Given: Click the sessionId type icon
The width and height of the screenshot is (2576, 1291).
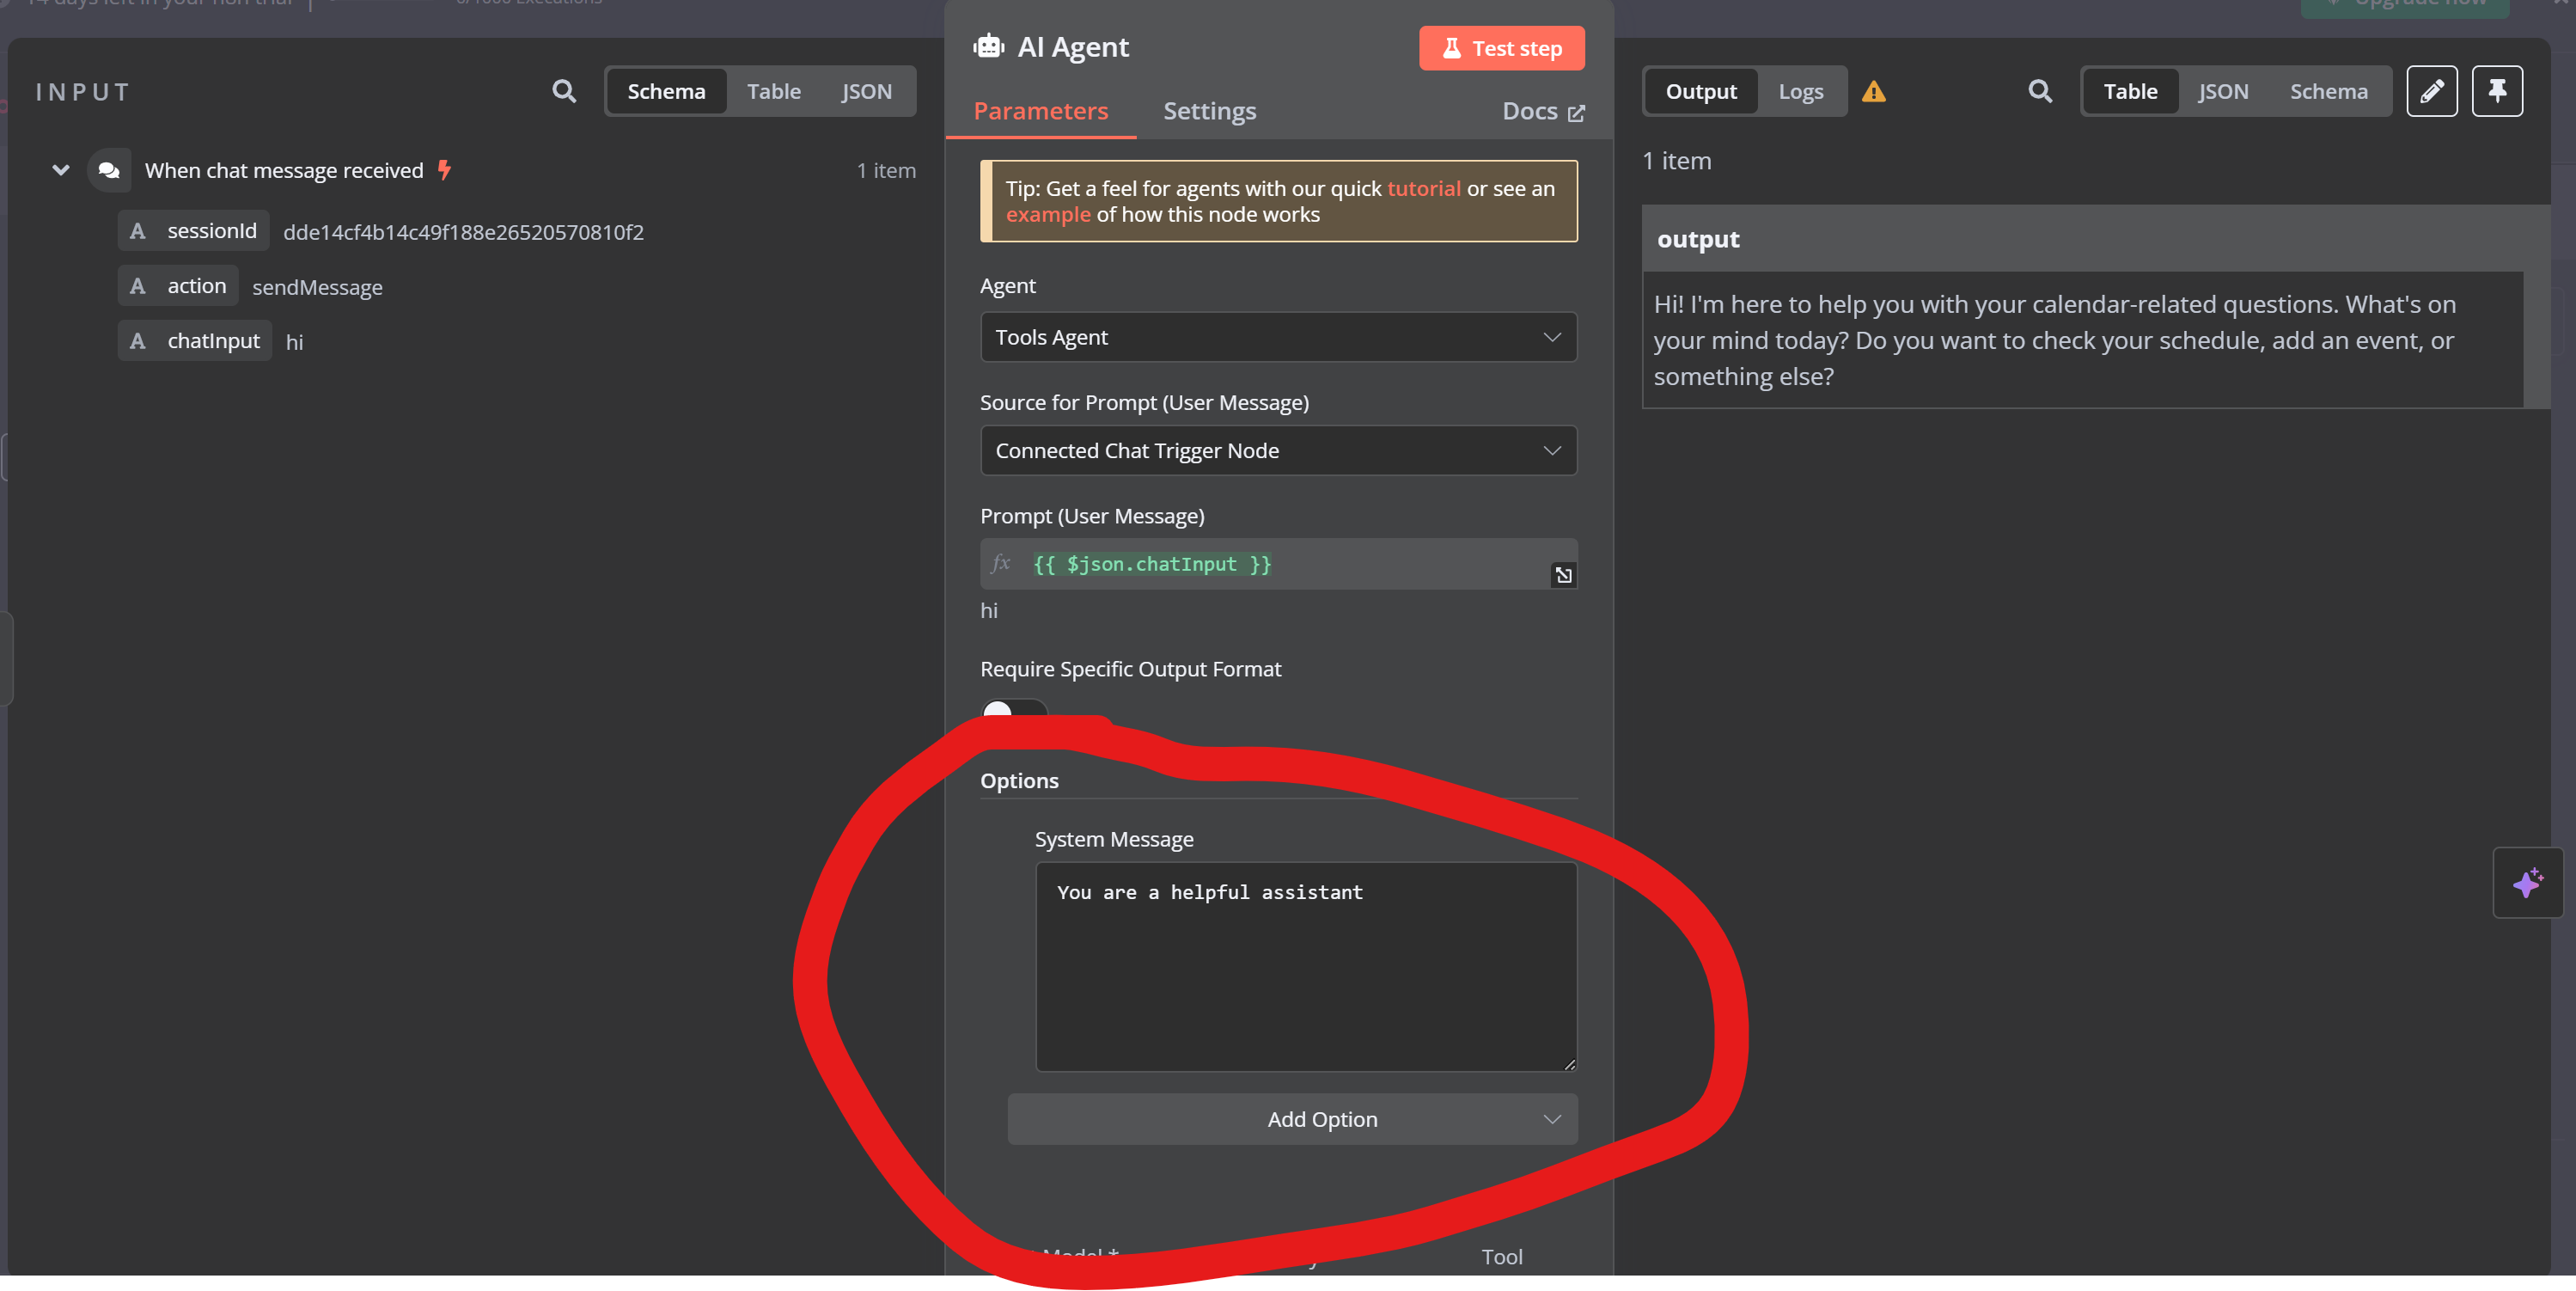Looking at the screenshot, I should click(x=138, y=231).
